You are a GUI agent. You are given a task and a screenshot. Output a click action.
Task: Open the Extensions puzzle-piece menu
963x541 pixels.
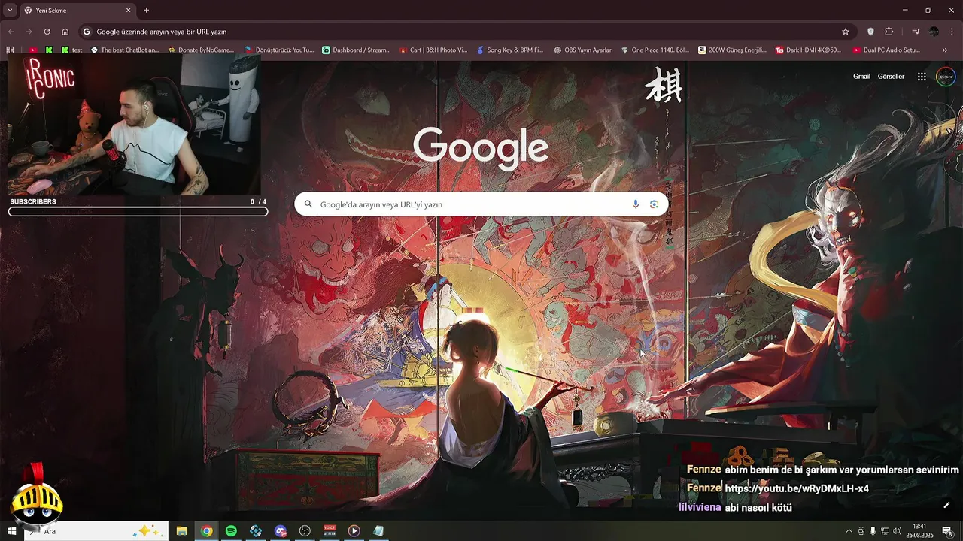click(x=889, y=32)
